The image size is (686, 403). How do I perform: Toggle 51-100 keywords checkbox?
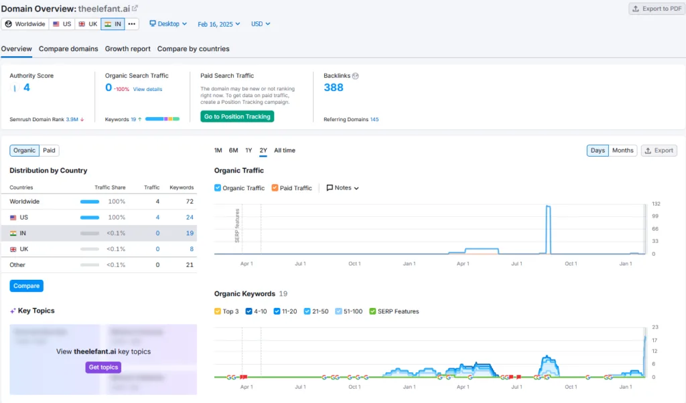click(338, 311)
